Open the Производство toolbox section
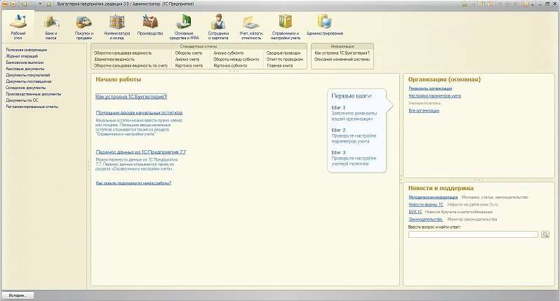The image size is (560, 301). [x=150, y=25]
